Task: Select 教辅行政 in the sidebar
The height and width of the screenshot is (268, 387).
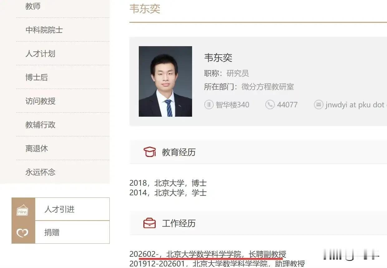Action: (40, 125)
